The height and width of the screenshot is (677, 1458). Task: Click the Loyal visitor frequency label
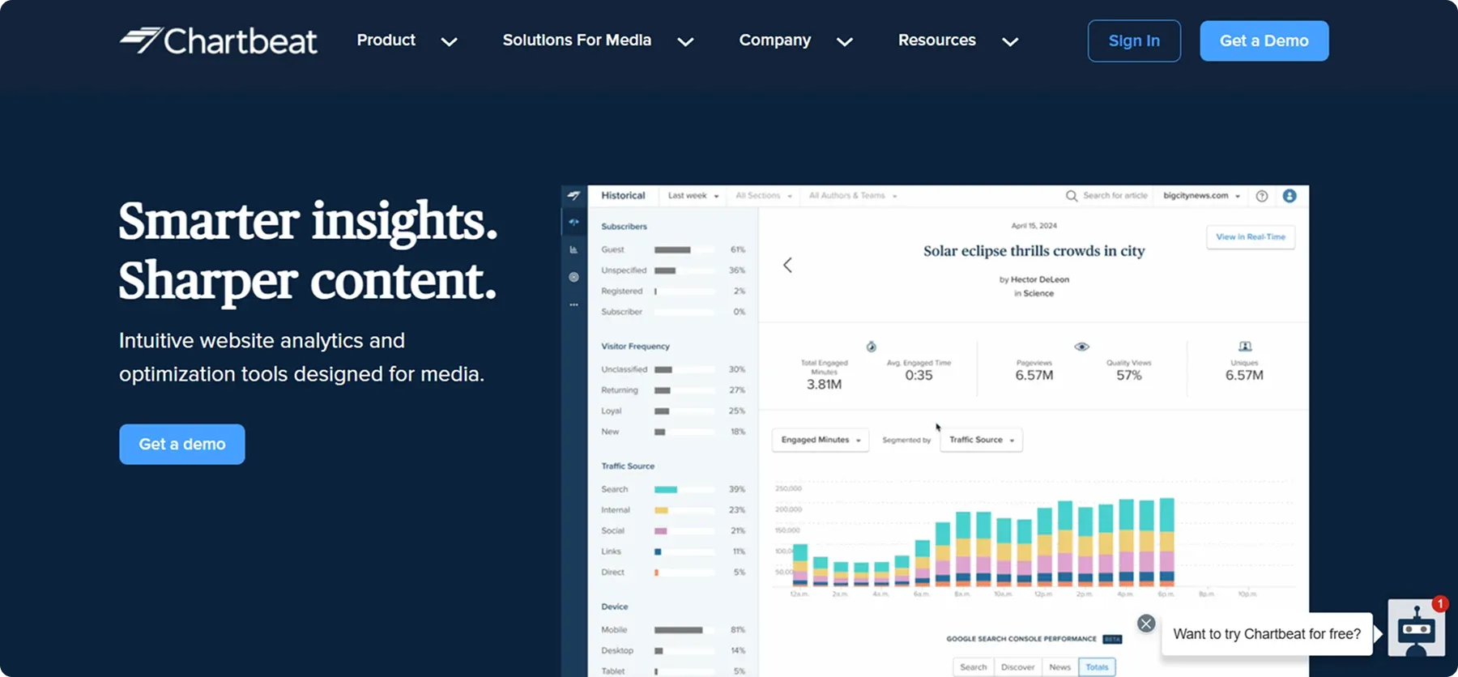tap(612, 411)
